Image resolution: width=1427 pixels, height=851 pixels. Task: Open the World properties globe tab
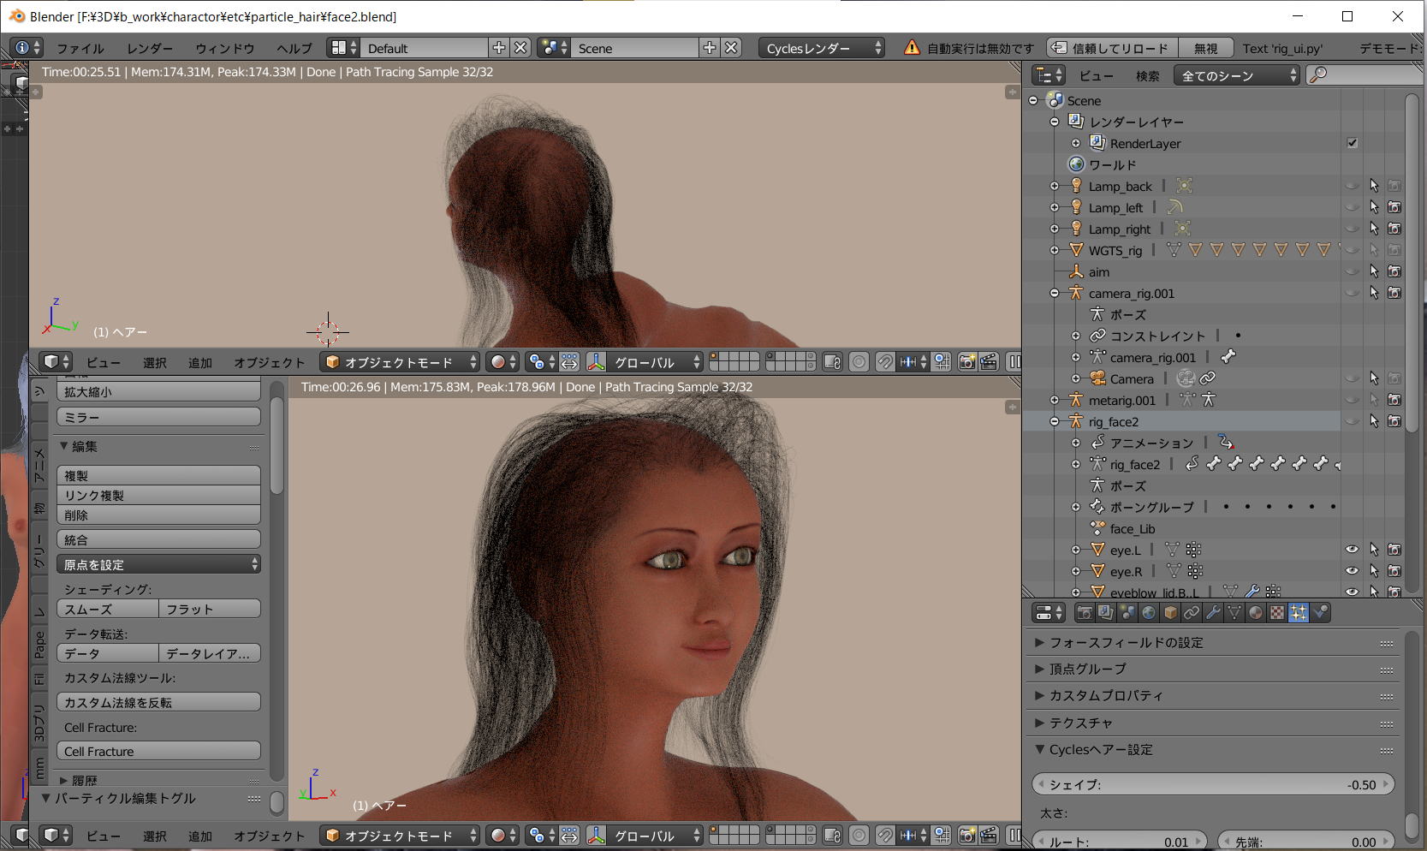[1149, 613]
